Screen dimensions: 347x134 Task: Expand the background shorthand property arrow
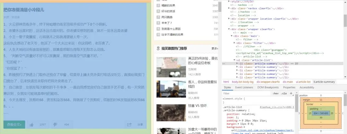pyautogui.click(x=244, y=127)
